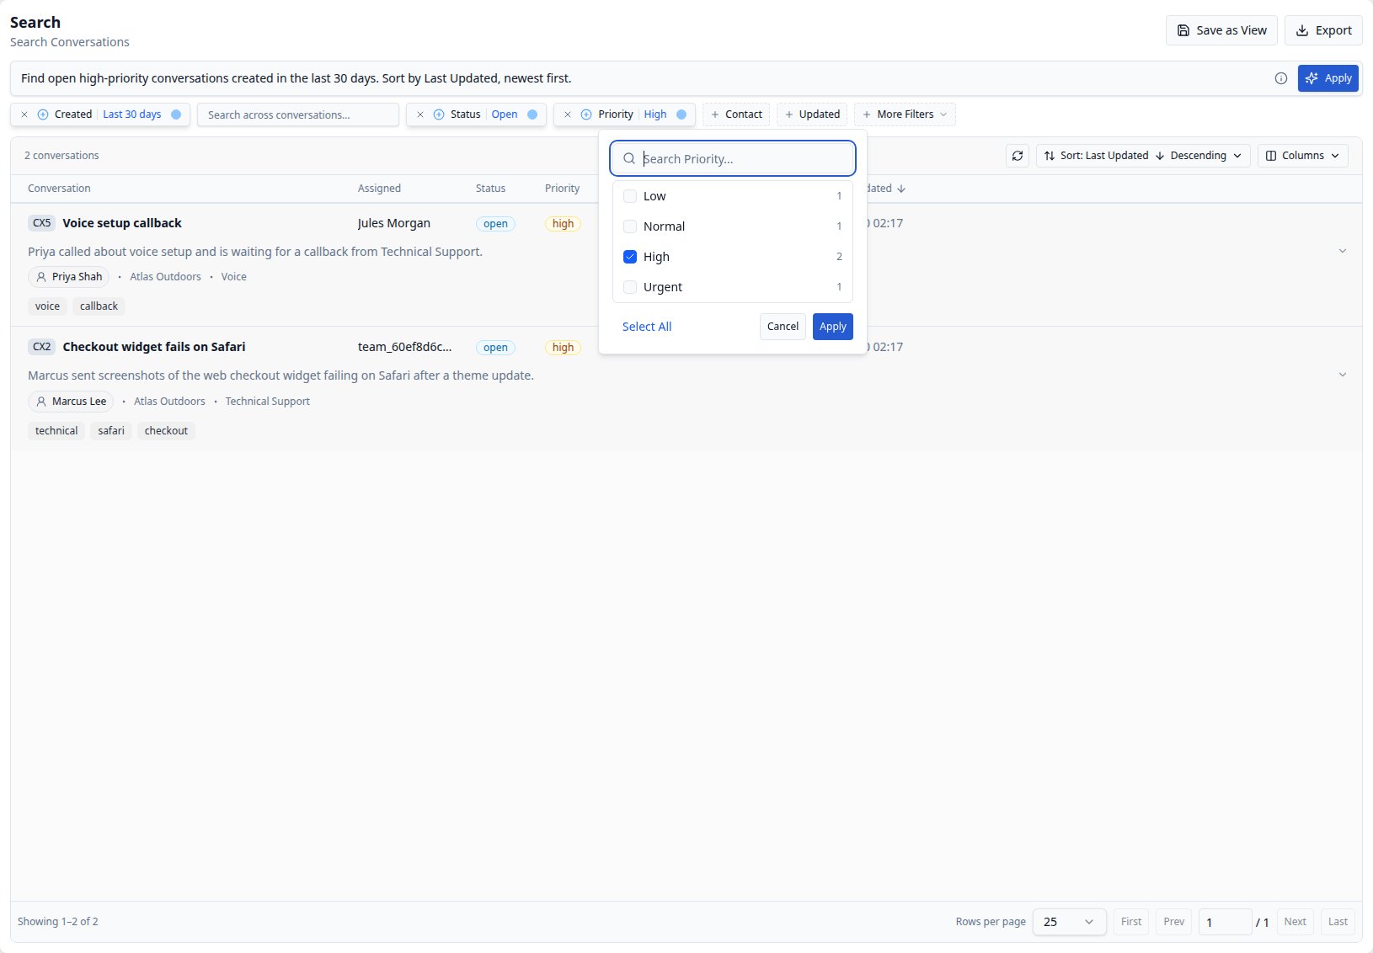Click high priority badge on Checkout widget row

point(563,348)
